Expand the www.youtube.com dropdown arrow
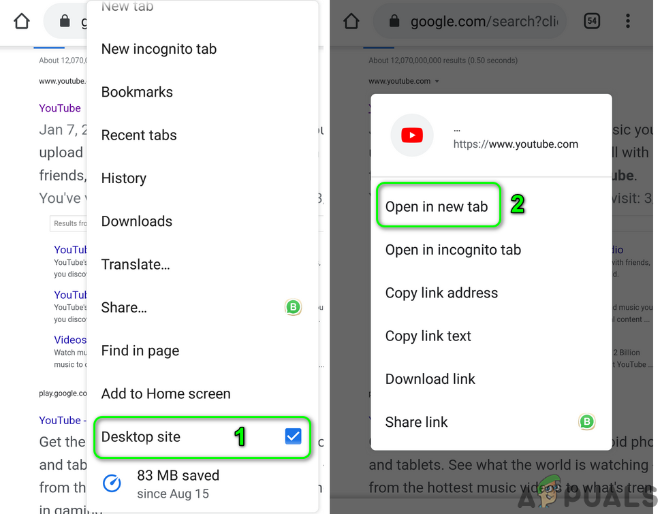Viewport: 662px width, 514px height. (437, 81)
